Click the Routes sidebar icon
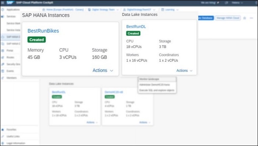 tap(3, 58)
